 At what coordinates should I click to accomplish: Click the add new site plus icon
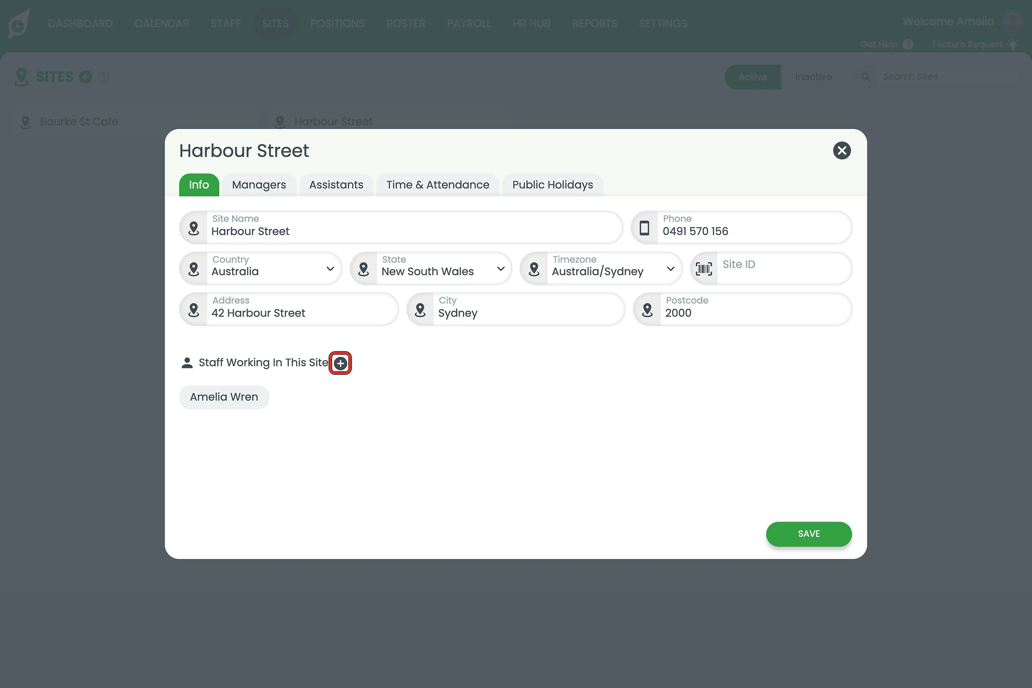85,77
